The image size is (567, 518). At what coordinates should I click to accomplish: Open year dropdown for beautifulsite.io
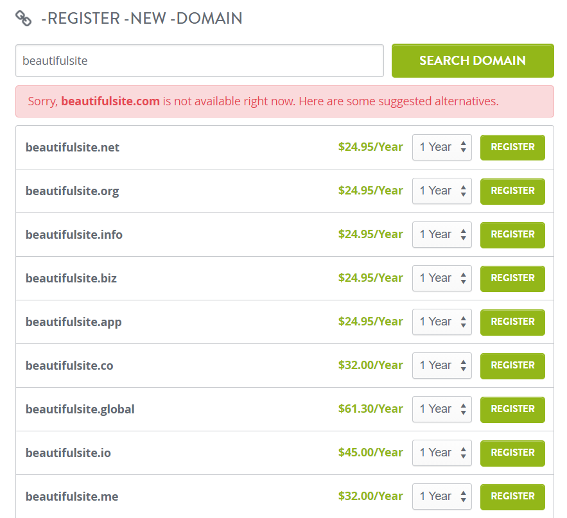[442, 453]
